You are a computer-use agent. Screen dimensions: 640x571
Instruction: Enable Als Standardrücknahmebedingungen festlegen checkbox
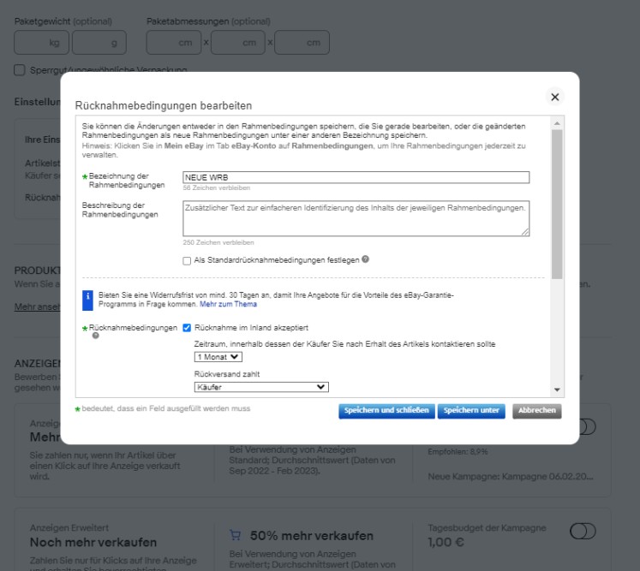tap(188, 260)
